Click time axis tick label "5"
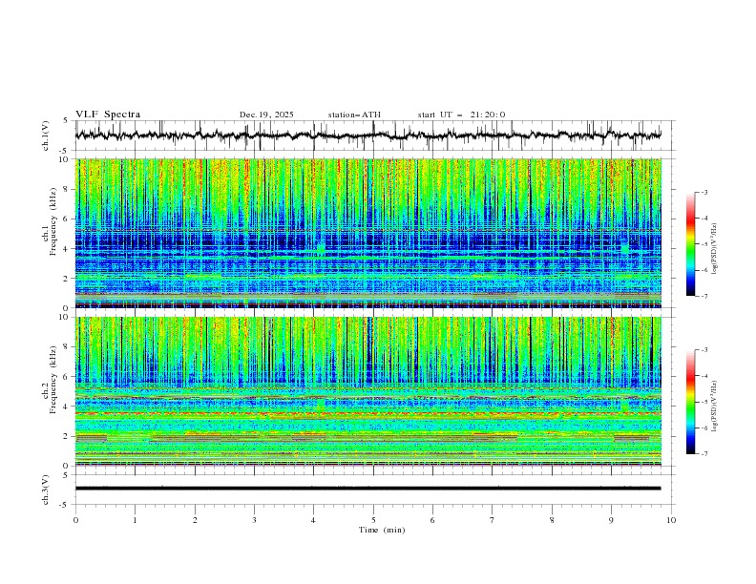756x584 pixels. [x=373, y=520]
